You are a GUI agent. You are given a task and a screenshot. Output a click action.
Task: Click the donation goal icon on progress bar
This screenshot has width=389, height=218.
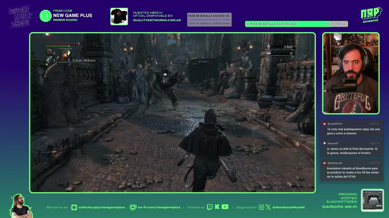(247, 24)
